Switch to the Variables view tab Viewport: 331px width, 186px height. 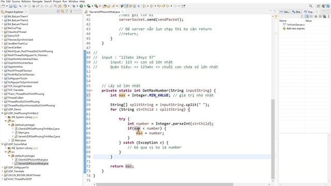284,12
